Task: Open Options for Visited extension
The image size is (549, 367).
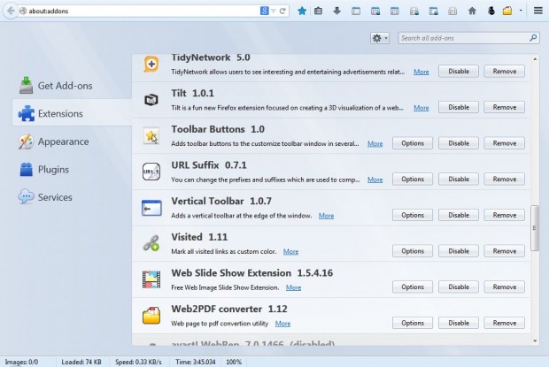Action: [413, 251]
